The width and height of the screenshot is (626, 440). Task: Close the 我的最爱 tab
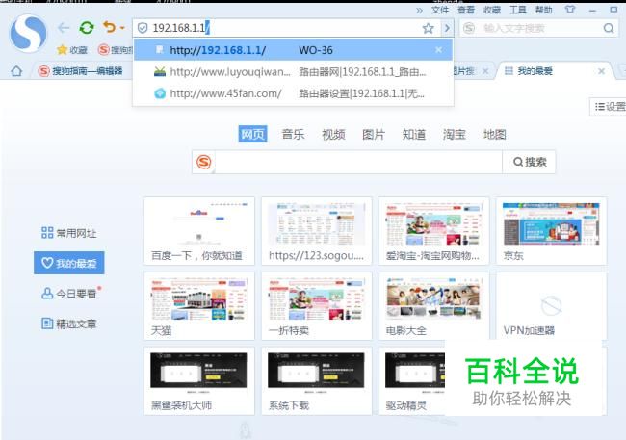click(601, 71)
